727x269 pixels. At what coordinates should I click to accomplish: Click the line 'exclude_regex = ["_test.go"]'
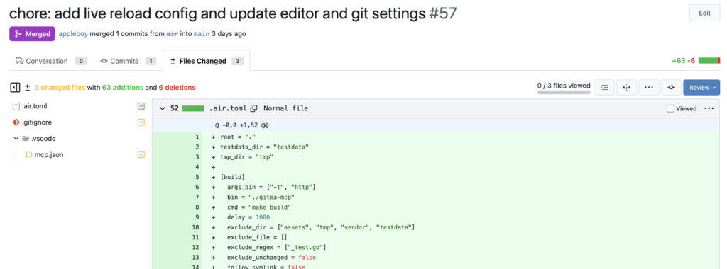pyautogui.click(x=277, y=247)
